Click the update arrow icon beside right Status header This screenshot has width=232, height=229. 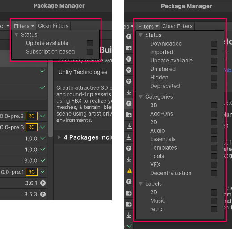(x=129, y=37)
